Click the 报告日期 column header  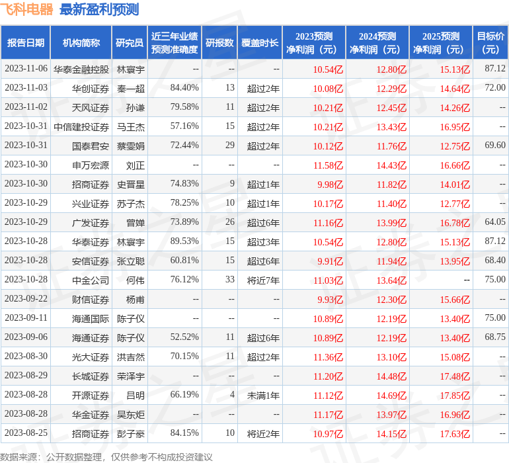(x=25, y=42)
